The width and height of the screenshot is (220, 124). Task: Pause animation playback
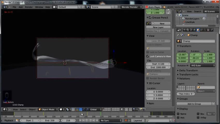(89, 120)
